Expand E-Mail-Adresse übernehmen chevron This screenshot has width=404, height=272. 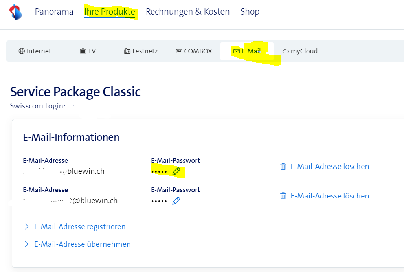point(27,244)
